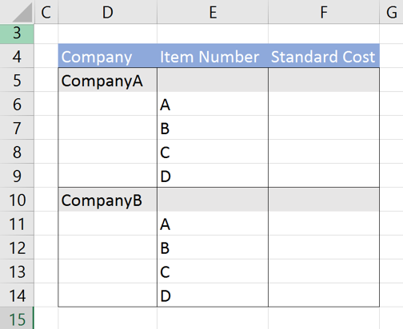Click the Company header cell

pyautogui.click(x=107, y=56)
